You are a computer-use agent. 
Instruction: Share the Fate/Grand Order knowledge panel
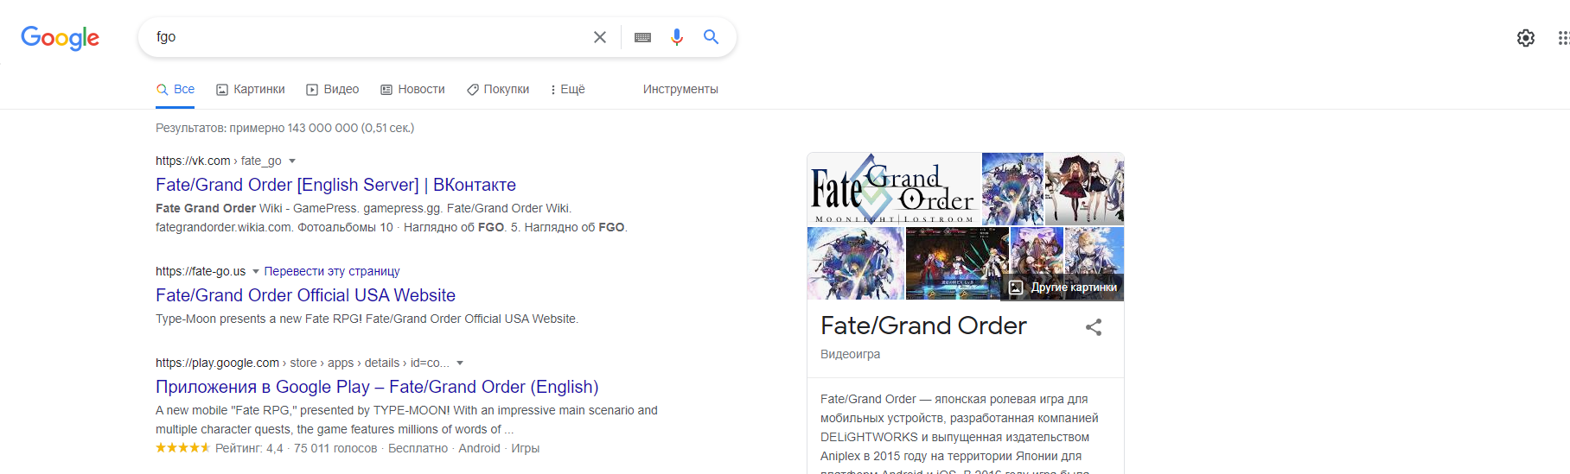(1094, 327)
